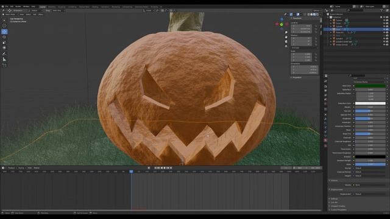Open the white Subsurface Color swatch

coord(370,103)
